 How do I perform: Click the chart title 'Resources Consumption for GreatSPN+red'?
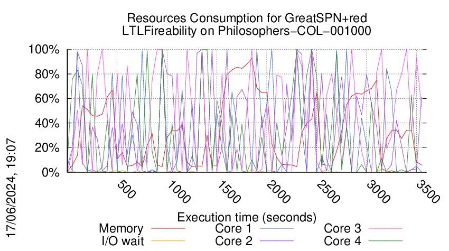point(247,18)
